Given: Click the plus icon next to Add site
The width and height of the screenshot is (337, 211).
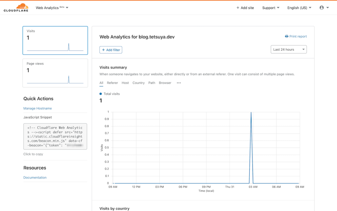Looking at the screenshot, I should click(238, 8).
